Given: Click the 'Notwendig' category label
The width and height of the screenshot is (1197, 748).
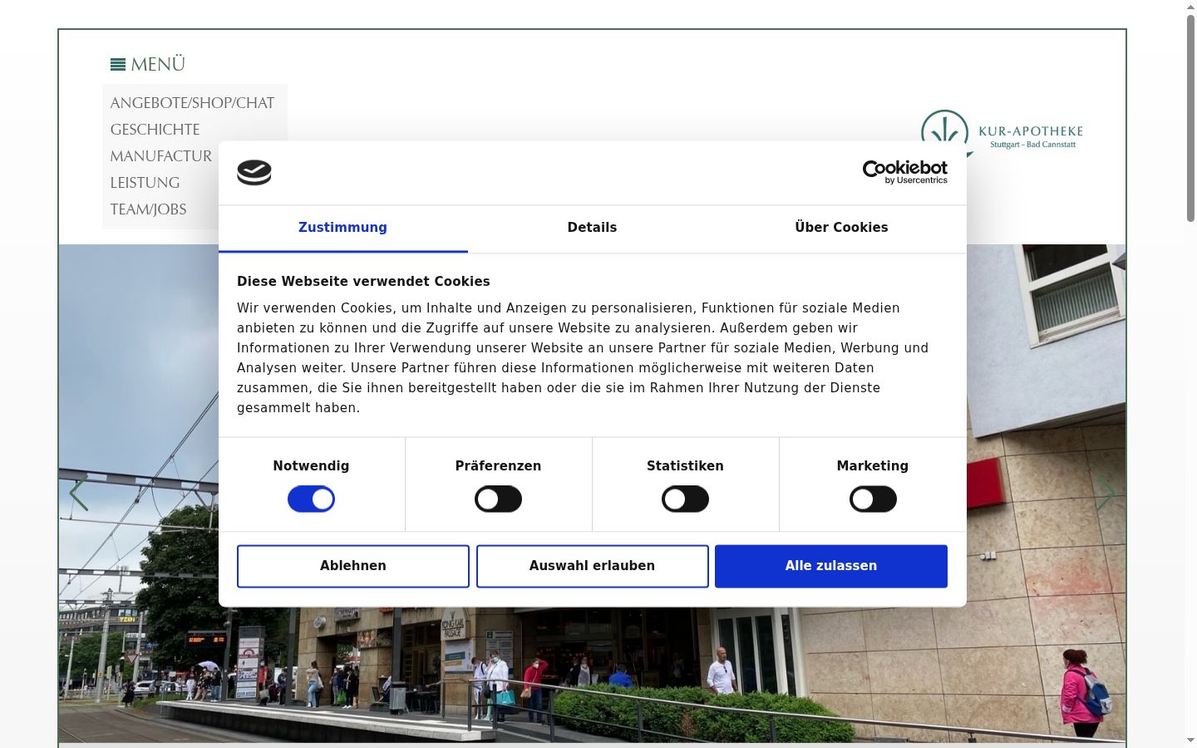Looking at the screenshot, I should coord(311,465).
